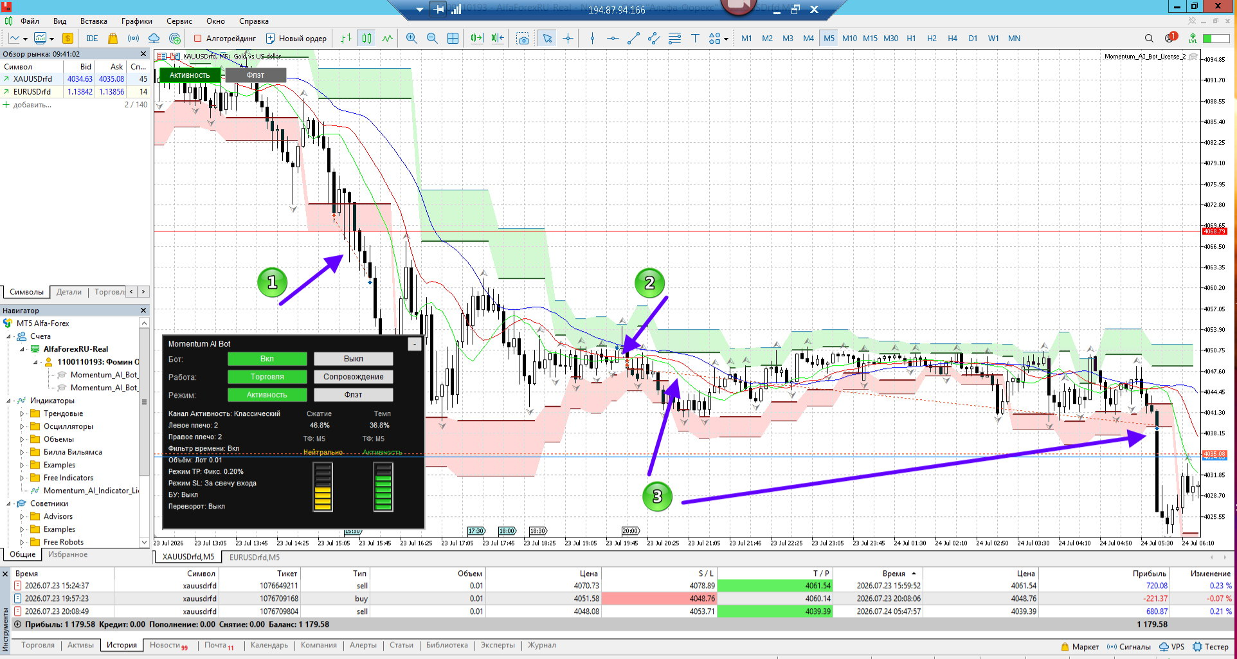
Task: Open the VPS cloud hosting icon
Action: point(154,39)
